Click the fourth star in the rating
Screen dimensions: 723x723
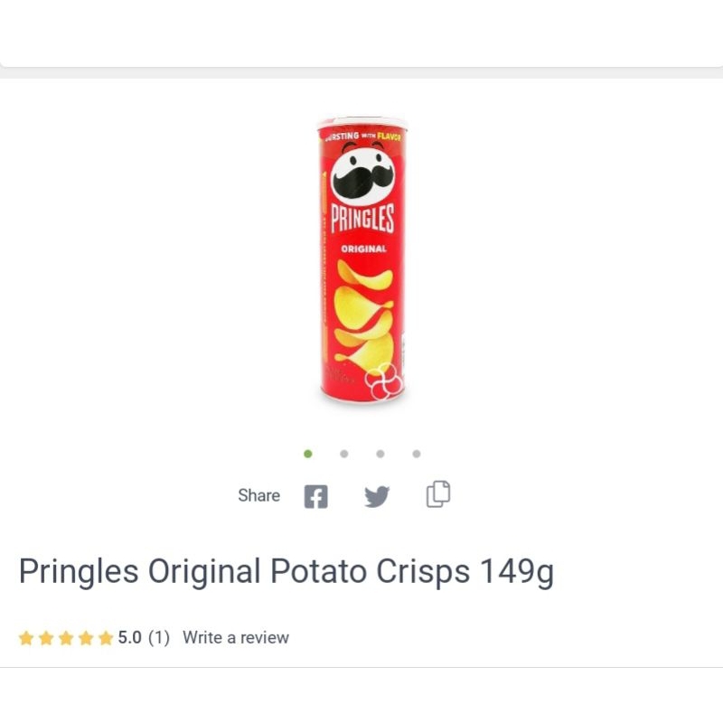(x=83, y=637)
